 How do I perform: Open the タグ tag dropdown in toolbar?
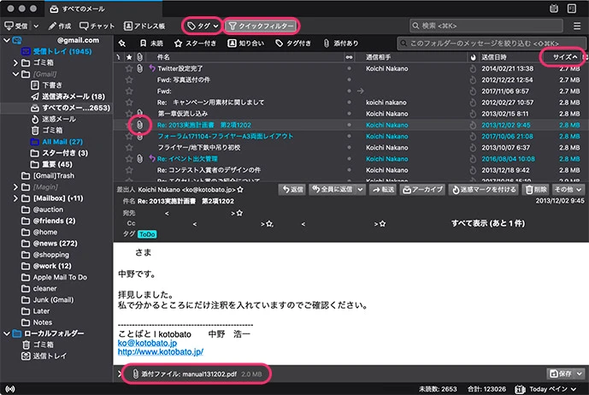click(203, 26)
